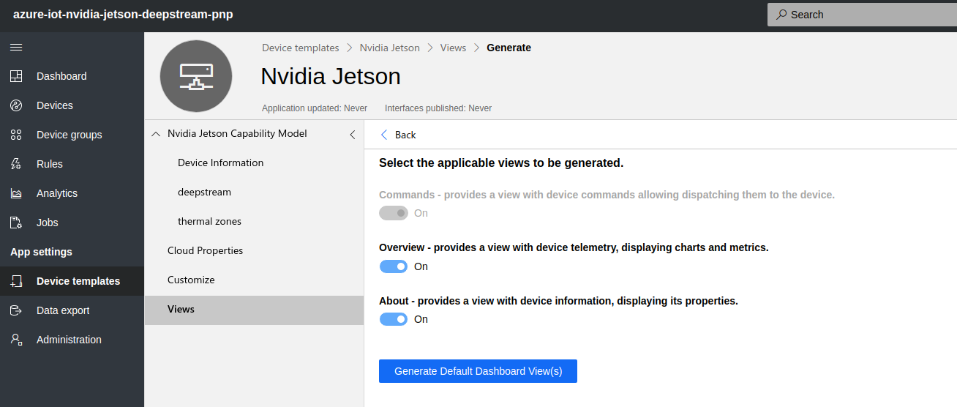
Task: Click the Back arrow icon
Action: (384, 135)
